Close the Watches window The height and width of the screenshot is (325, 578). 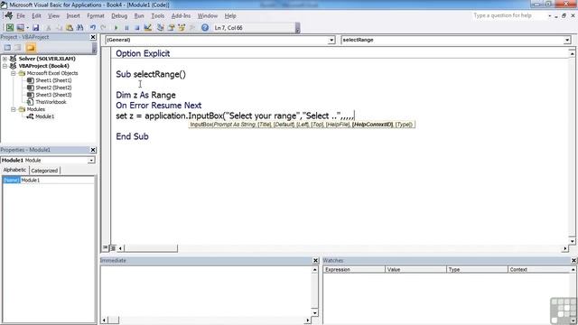click(x=574, y=261)
